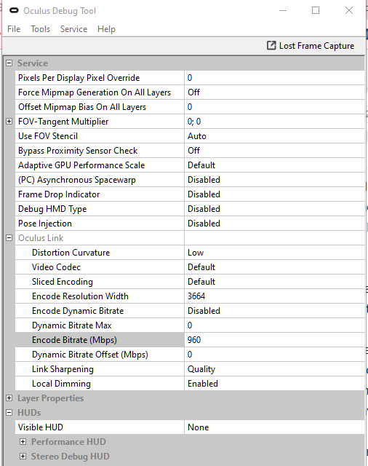Select the FOV-Tangent Multiplier label

click(x=63, y=122)
